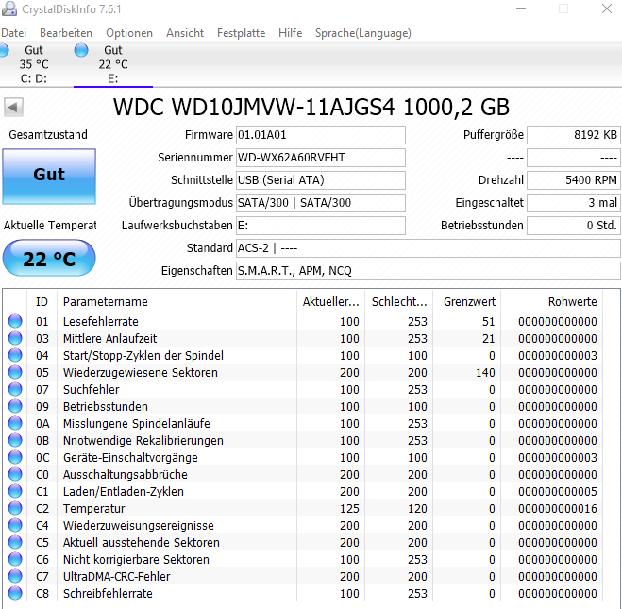The height and width of the screenshot is (609, 622).
Task: Open the Ansicht menu
Action: point(185,33)
